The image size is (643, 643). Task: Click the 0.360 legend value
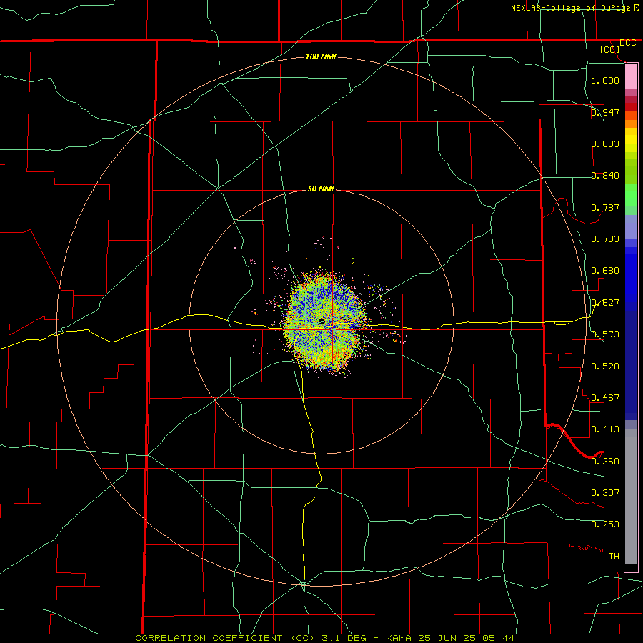pos(605,461)
